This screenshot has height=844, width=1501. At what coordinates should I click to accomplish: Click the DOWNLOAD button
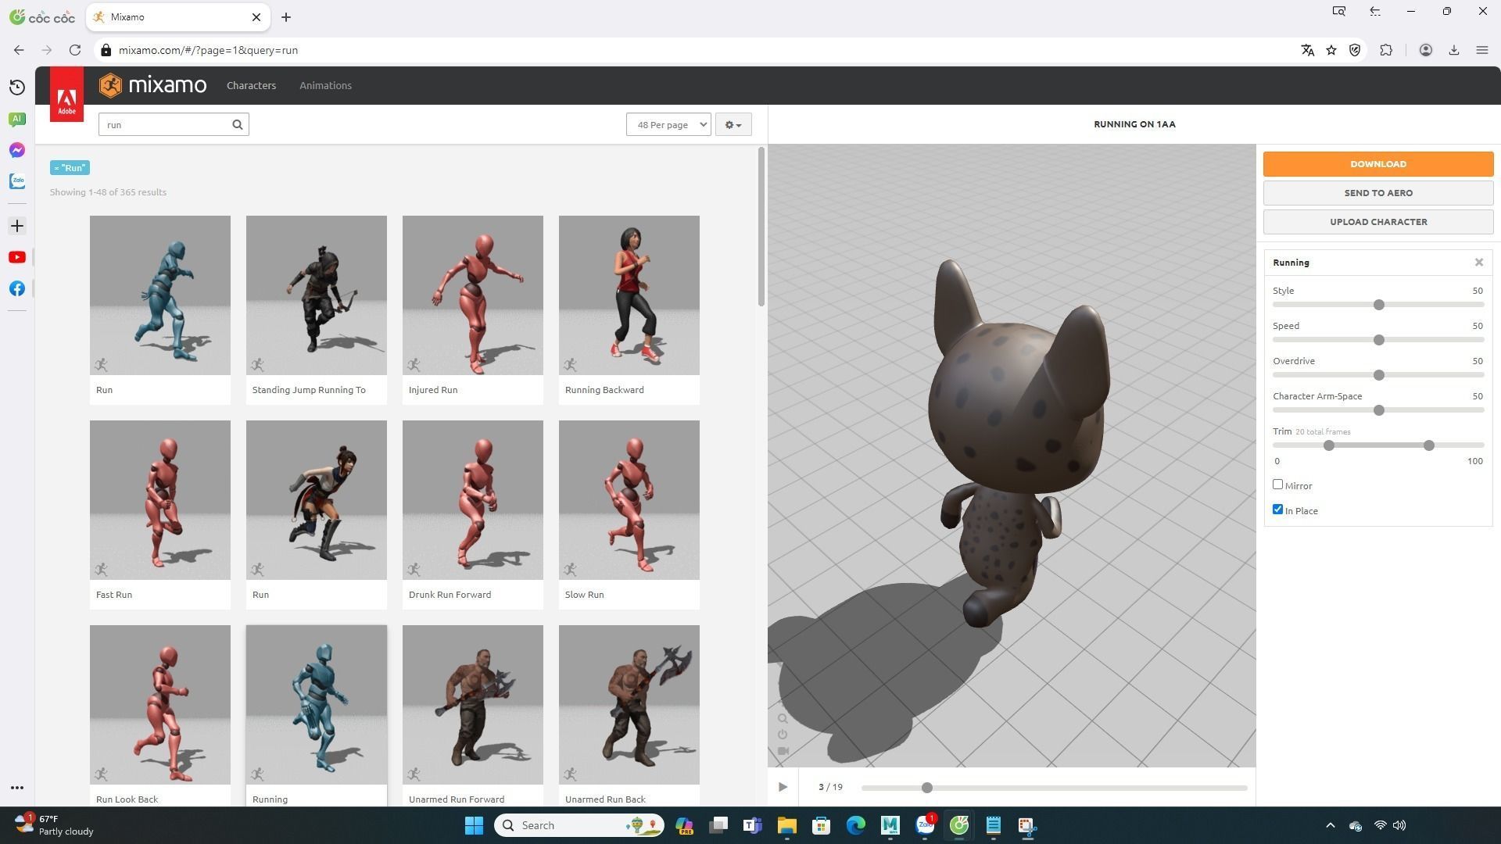(1378, 164)
